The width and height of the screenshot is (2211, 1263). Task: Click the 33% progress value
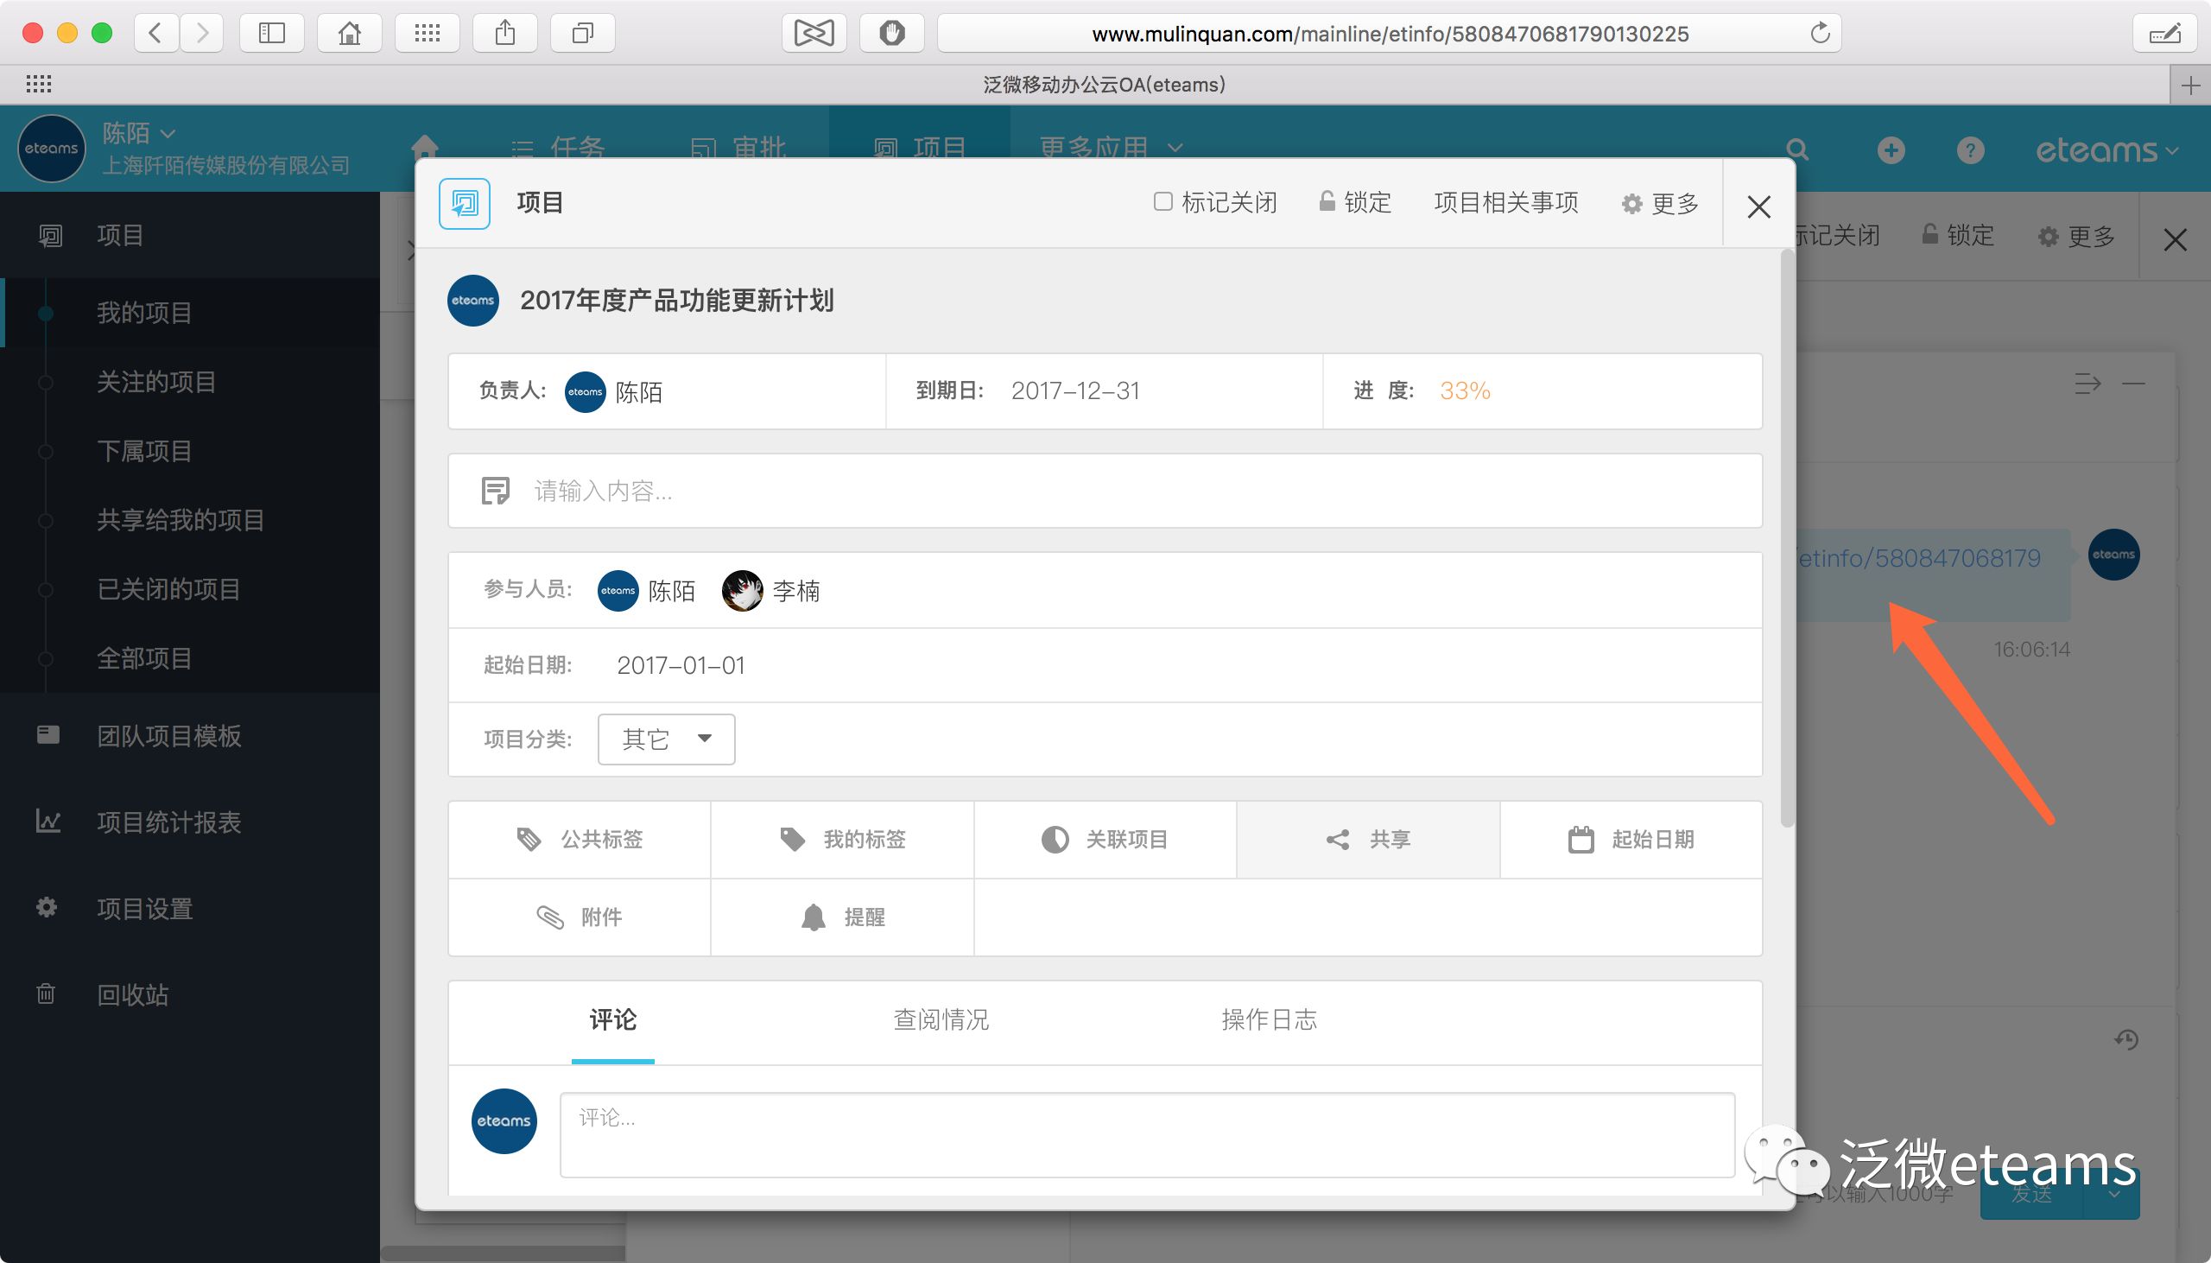tap(1465, 390)
